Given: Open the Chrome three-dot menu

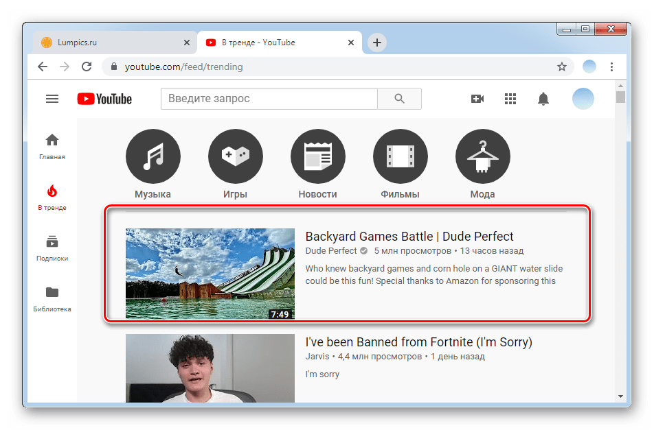Looking at the screenshot, I should [x=611, y=67].
